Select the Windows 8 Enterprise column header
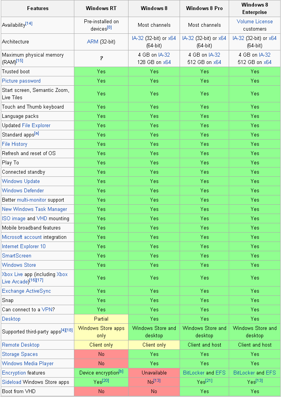Image resolution: width=281 pixels, height=397 pixels. point(255,9)
